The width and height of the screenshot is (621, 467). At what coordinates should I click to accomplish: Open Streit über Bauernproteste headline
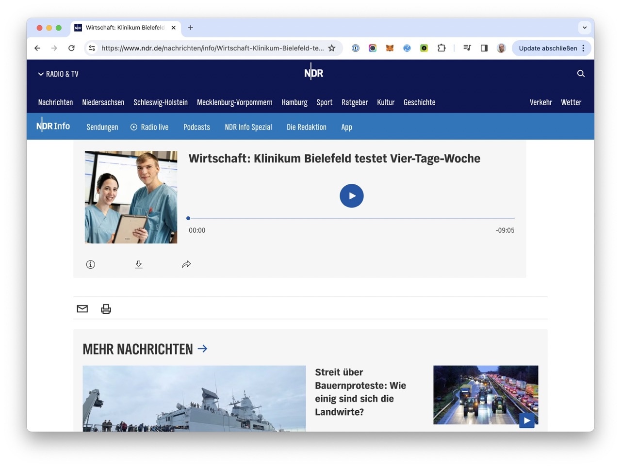(360, 392)
